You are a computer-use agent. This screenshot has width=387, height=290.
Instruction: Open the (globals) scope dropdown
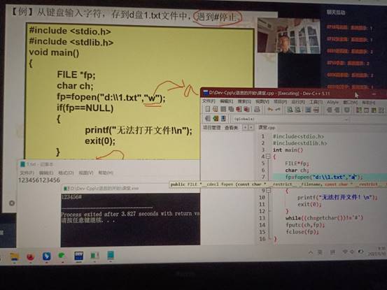[290, 119]
